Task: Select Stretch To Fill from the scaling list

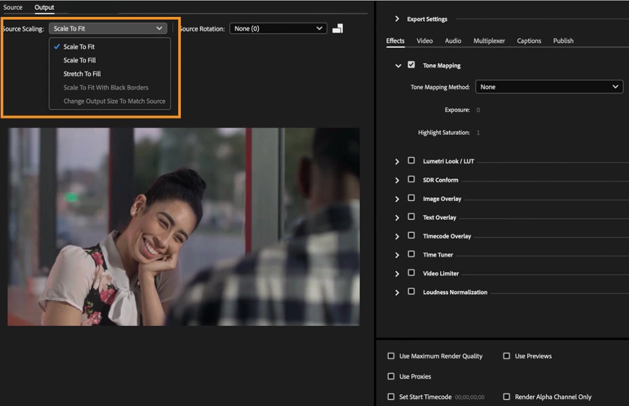Action: coord(81,73)
